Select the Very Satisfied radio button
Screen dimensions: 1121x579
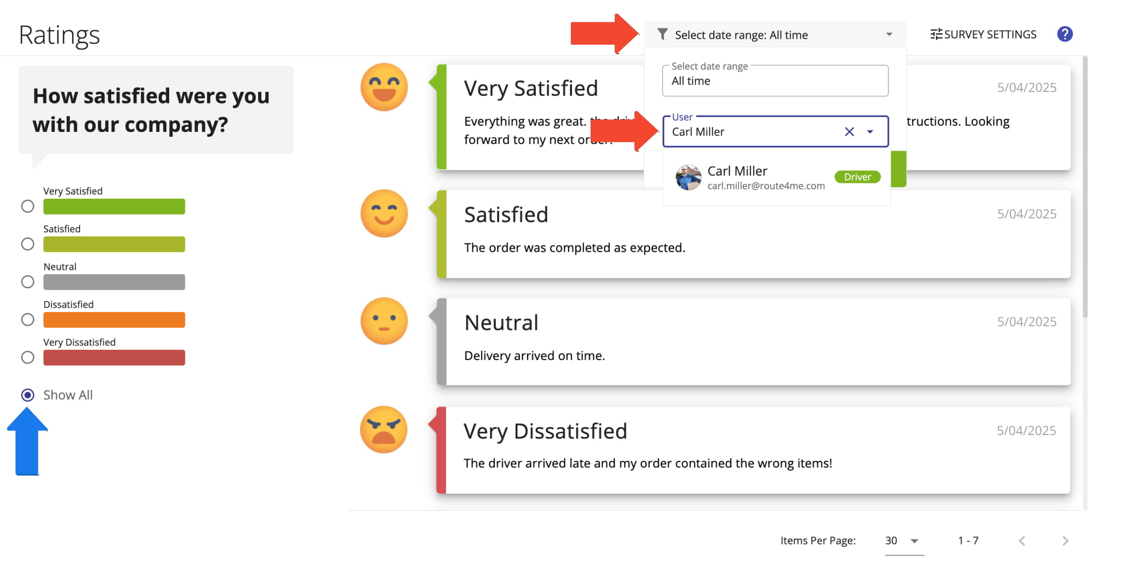(x=27, y=206)
